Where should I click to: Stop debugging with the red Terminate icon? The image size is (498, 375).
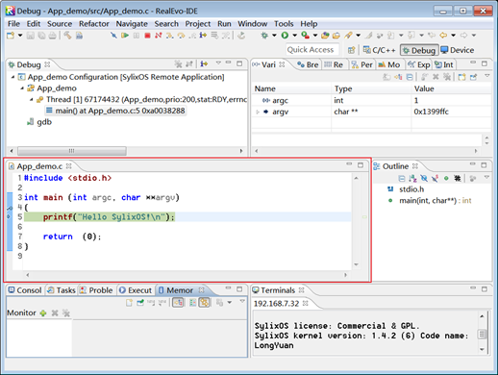click(147, 36)
